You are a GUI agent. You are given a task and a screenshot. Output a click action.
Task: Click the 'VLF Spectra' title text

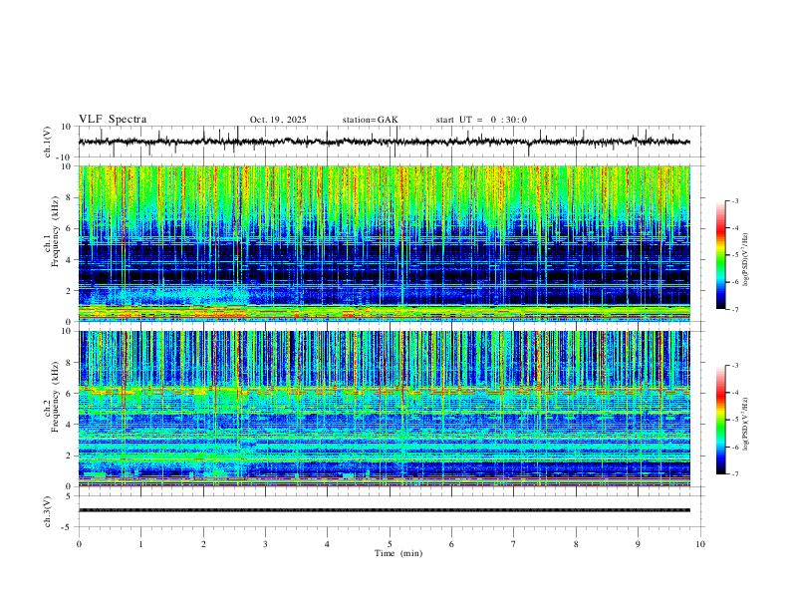tap(113, 120)
